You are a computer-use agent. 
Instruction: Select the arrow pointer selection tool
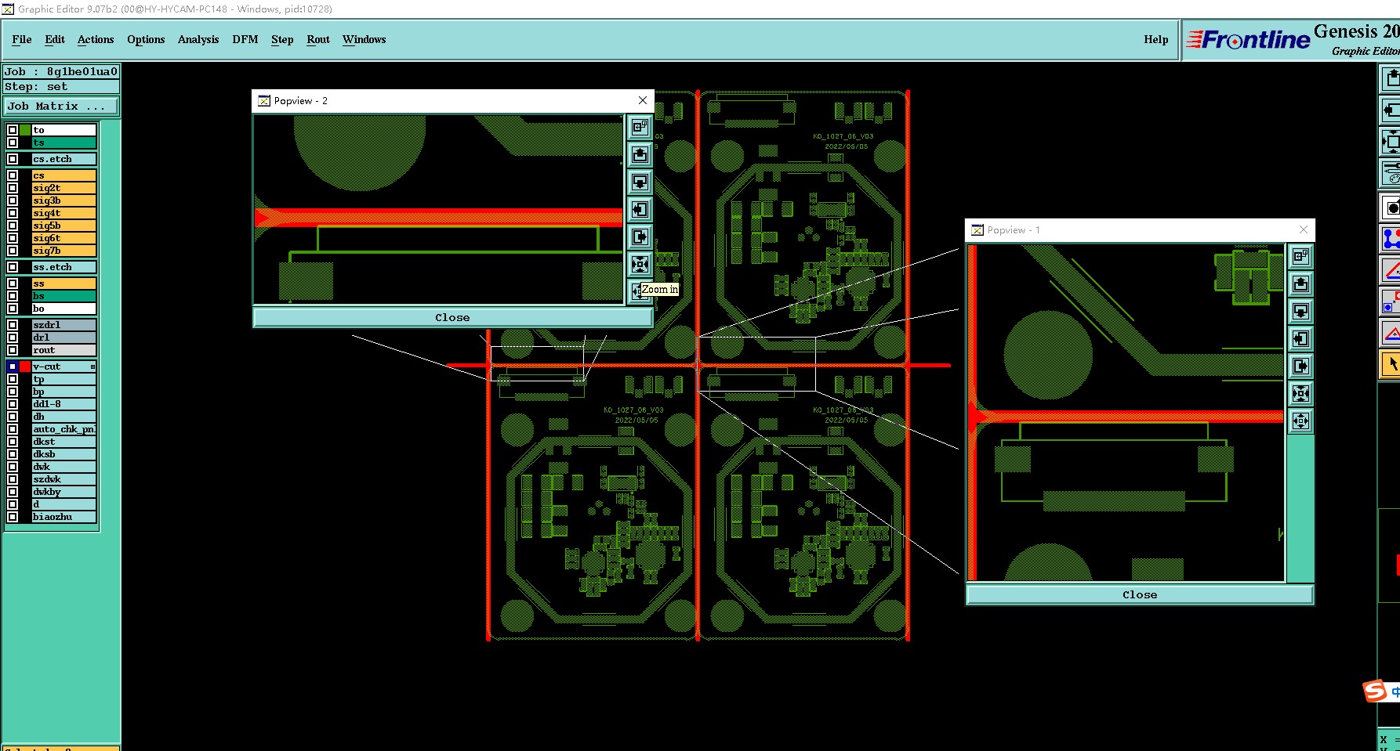click(x=1391, y=364)
